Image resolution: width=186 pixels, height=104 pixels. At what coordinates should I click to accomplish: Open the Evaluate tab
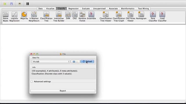86,9
